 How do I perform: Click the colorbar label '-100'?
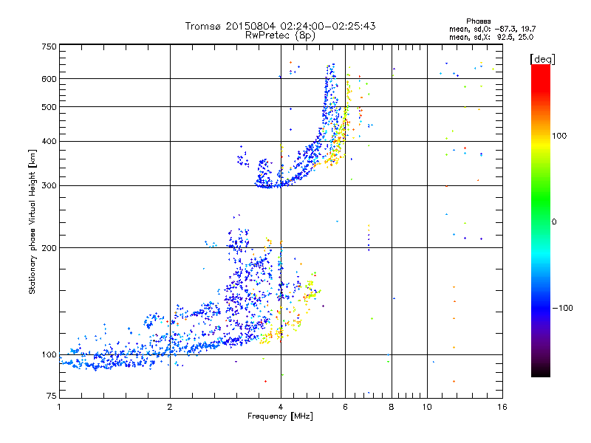tap(562, 308)
